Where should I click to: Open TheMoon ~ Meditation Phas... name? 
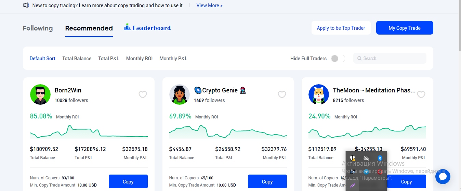click(x=374, y=90)
